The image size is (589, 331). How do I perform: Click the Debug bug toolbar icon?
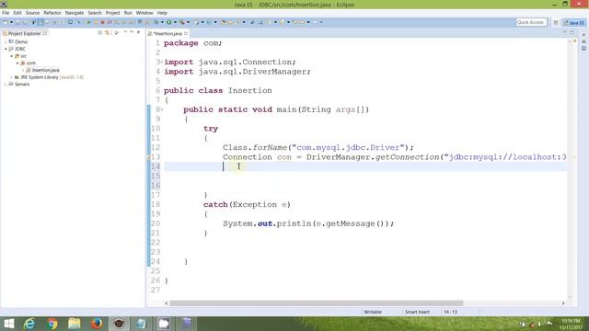tap(156, 22)
